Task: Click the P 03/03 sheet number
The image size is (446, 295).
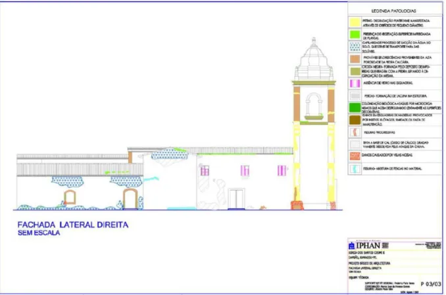Action: [x=430, y=284]
